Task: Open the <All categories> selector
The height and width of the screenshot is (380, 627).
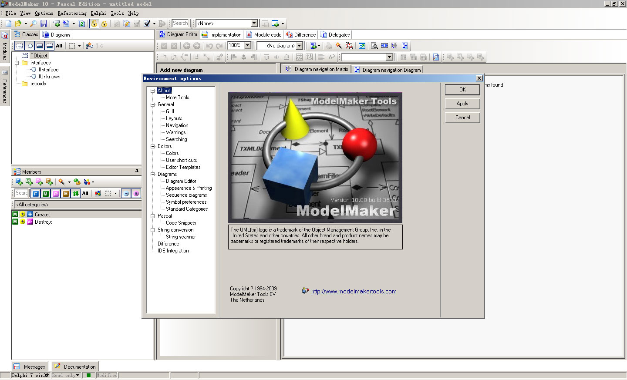Action: (78, 205)
